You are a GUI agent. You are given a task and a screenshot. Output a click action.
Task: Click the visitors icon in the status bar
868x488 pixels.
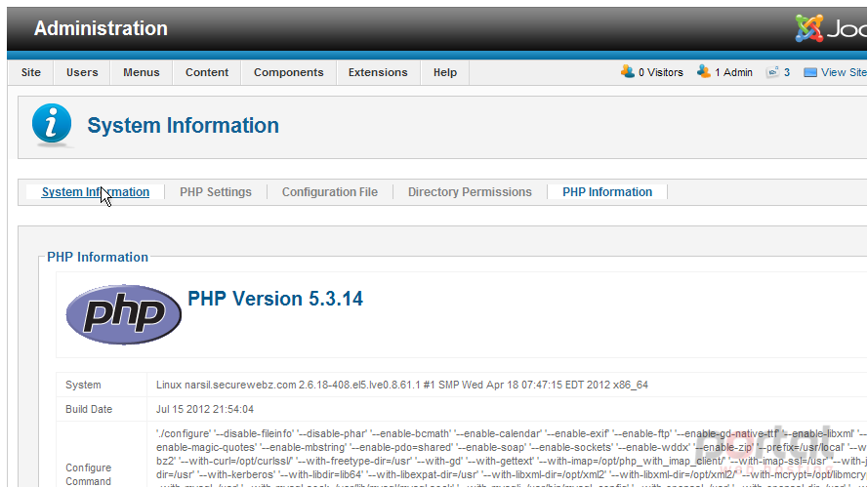tap(627, 72)
